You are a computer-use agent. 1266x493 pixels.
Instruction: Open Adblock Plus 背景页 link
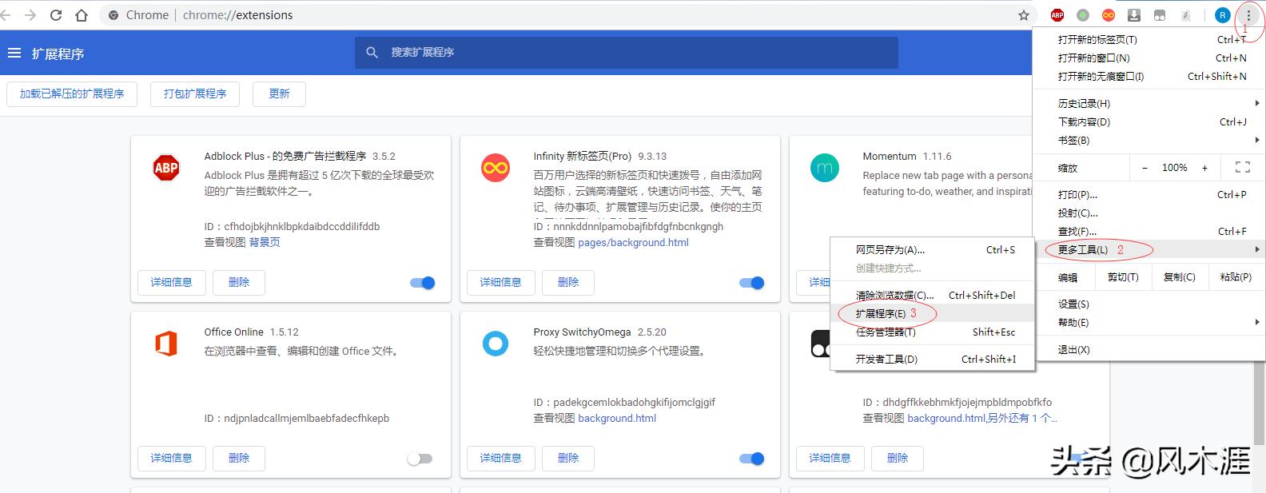tap(265, 242)
